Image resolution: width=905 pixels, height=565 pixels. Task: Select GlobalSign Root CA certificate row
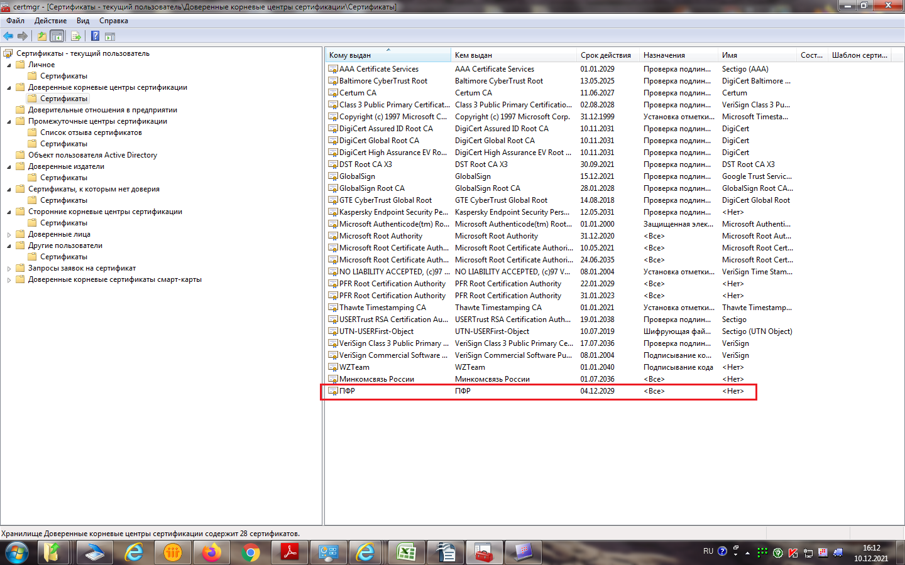click(x=371, y=188)
